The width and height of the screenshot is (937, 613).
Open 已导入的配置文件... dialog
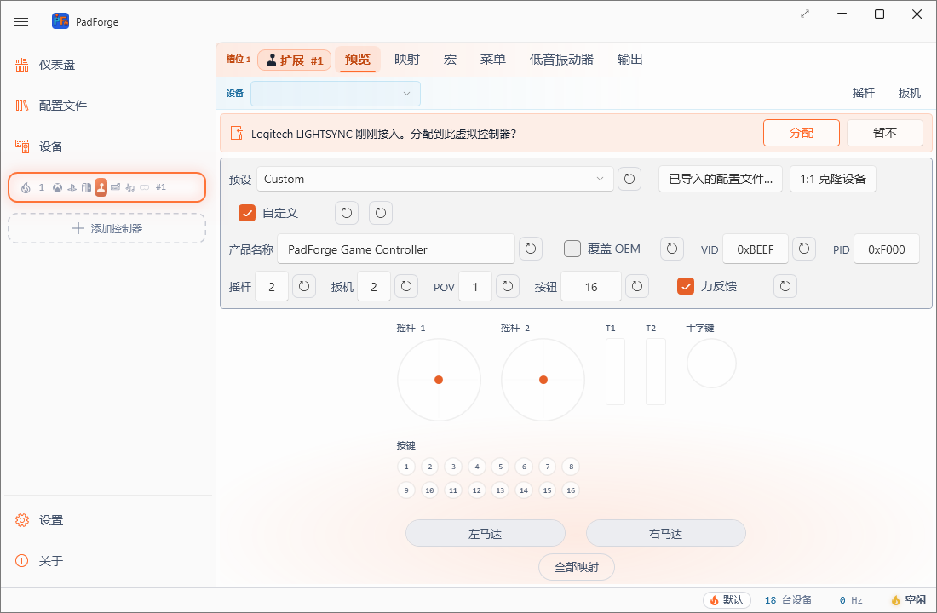(x=721, y=179)
